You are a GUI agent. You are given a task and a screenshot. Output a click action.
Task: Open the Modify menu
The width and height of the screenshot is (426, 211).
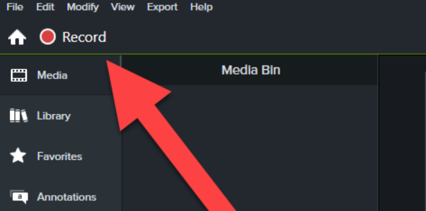pos(83,7)
